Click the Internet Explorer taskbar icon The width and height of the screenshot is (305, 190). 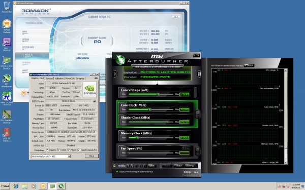tap(16, 186)
